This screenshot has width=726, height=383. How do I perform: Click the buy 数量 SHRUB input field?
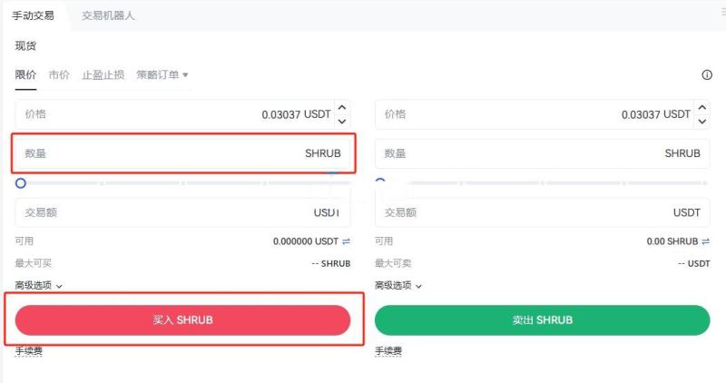(x=182, y=153)
